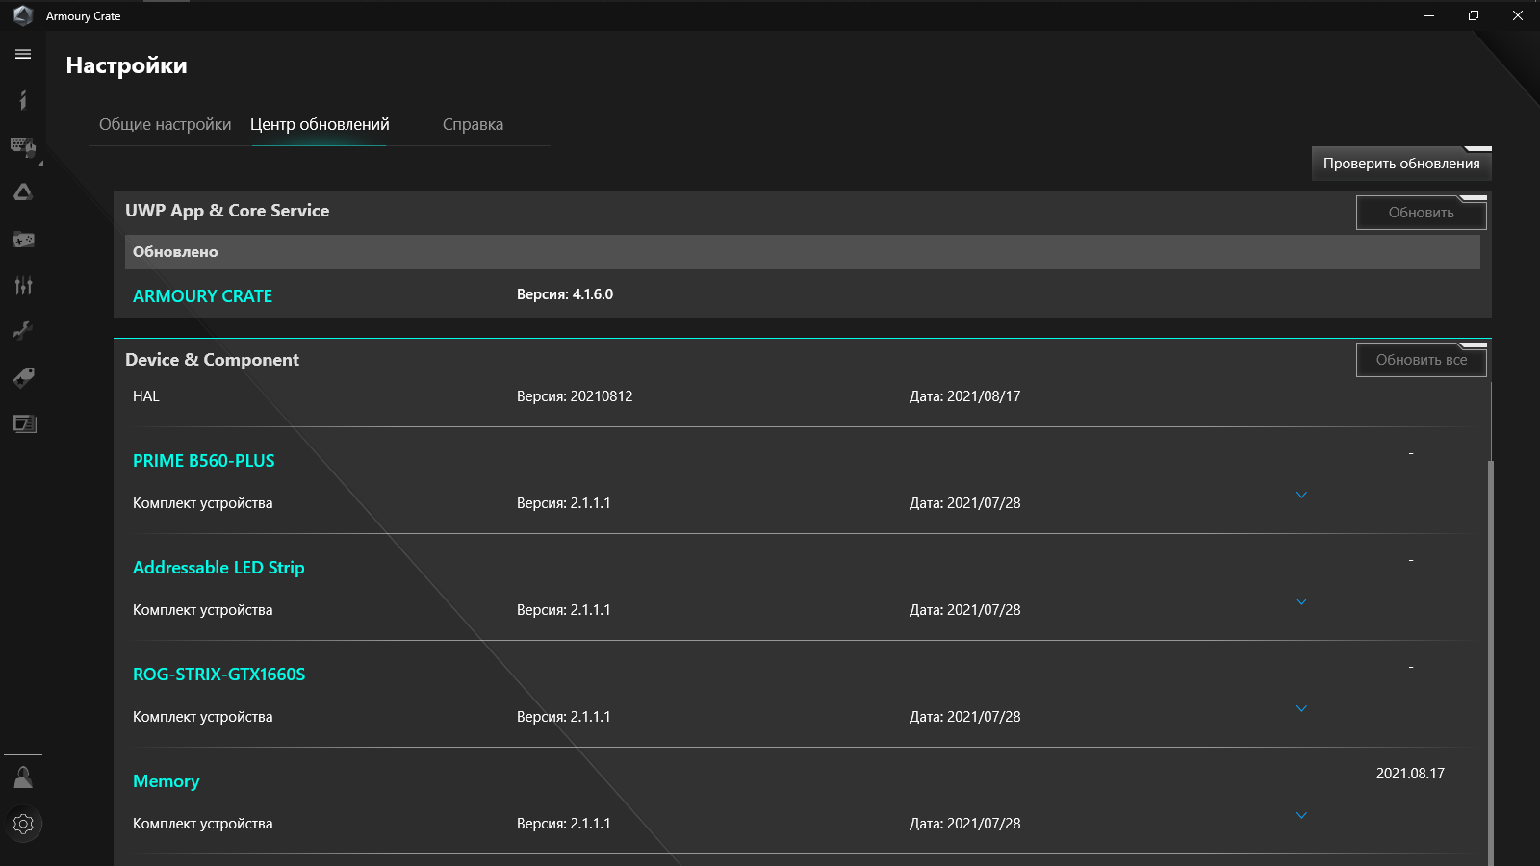Click the Проверить обновления button

click(x=1401, y=164)
